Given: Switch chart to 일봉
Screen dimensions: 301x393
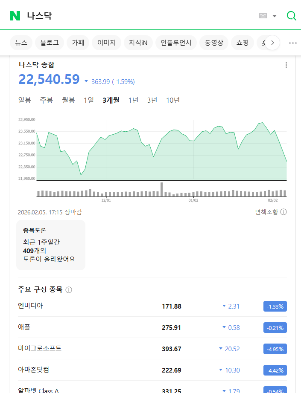Looking at the screenshot, I should click(x=25, y=100).
